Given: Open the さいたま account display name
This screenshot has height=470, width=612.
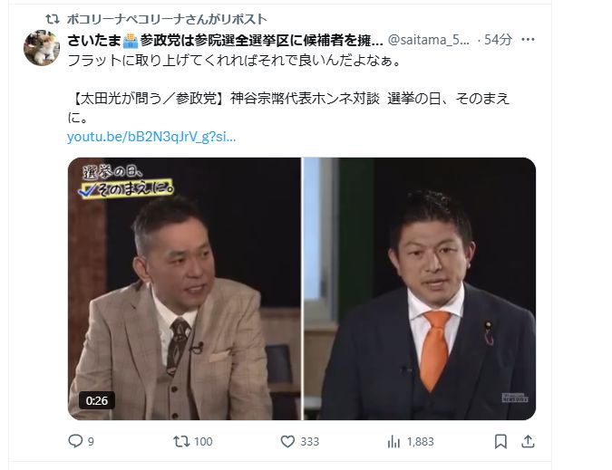Looking at the screenshot, I should tap(225, 40).
